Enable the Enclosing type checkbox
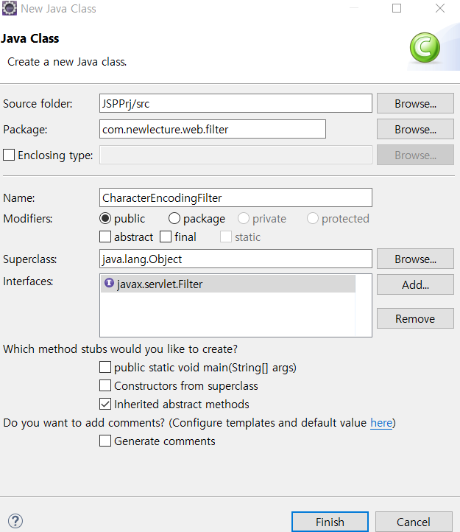460x532 pixels. coord(9,155)
